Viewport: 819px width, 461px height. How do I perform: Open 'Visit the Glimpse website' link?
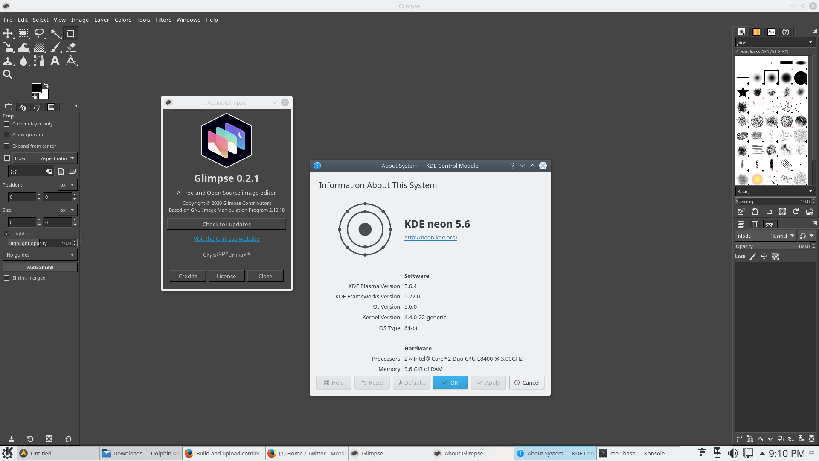pos(227,239)
